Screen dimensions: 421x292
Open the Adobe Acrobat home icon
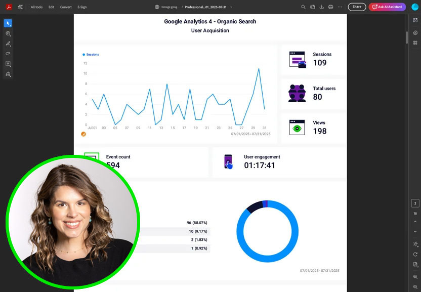pyautogui.click(x=9, y=7)
